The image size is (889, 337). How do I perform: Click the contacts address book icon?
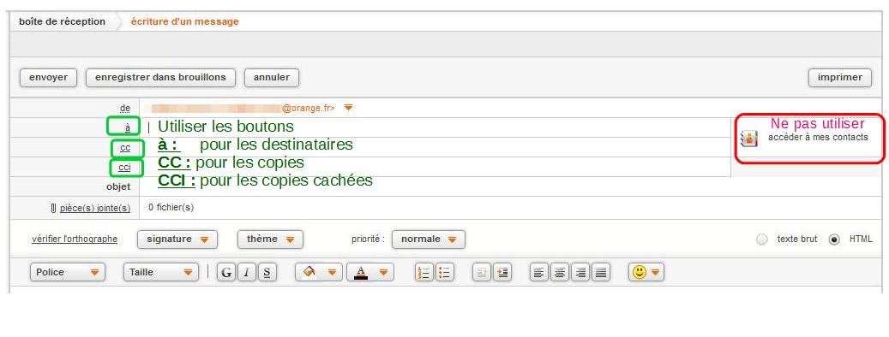point(749,139)
